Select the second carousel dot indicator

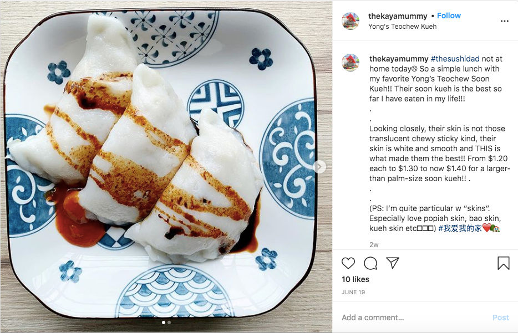point(169,322)
